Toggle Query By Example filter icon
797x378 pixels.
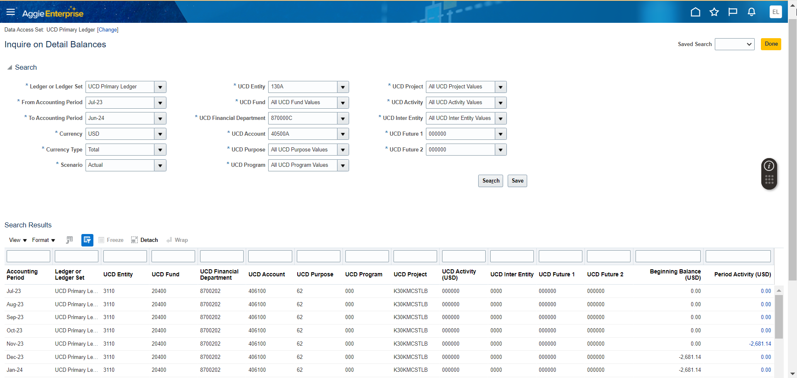pyautogui.click(x=87, y=240)
